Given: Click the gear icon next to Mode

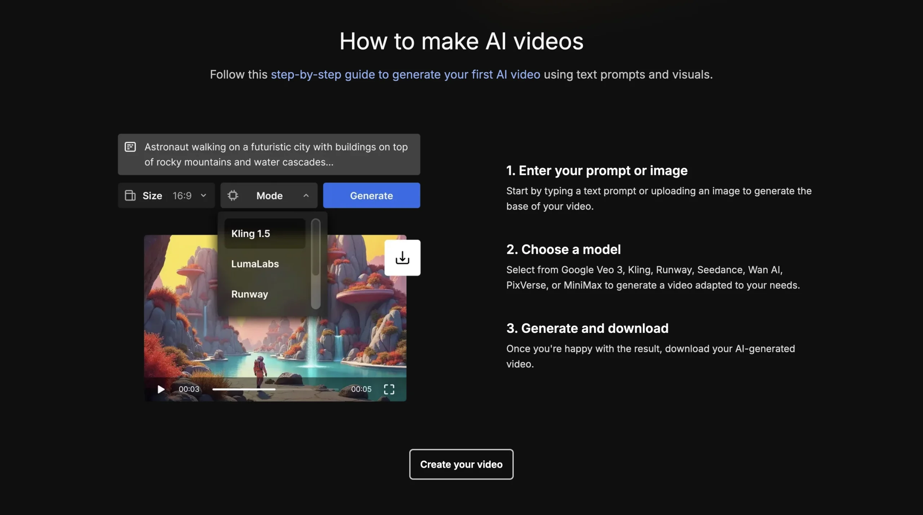Looking at the screenshot, I should 233,195.
